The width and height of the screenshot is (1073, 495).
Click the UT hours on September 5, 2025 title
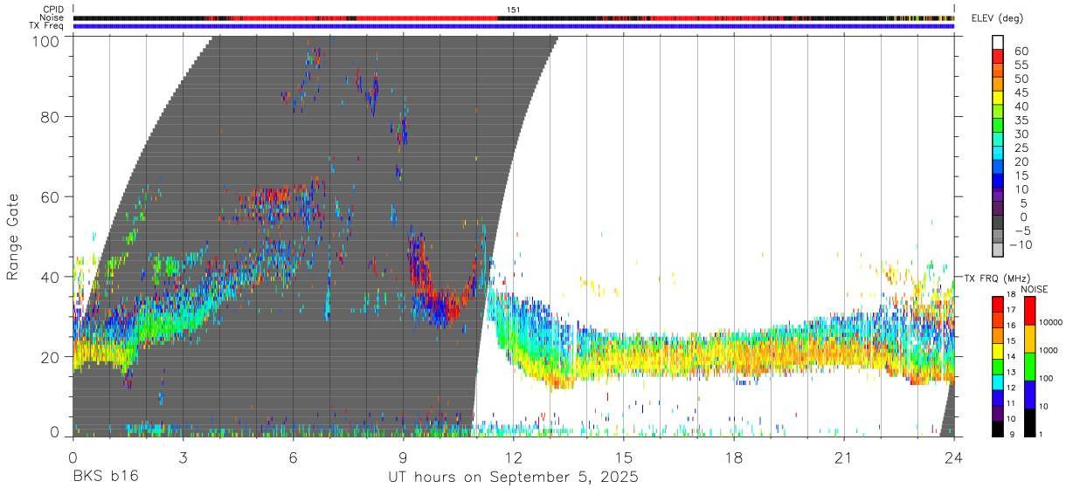tap(513, 478)
